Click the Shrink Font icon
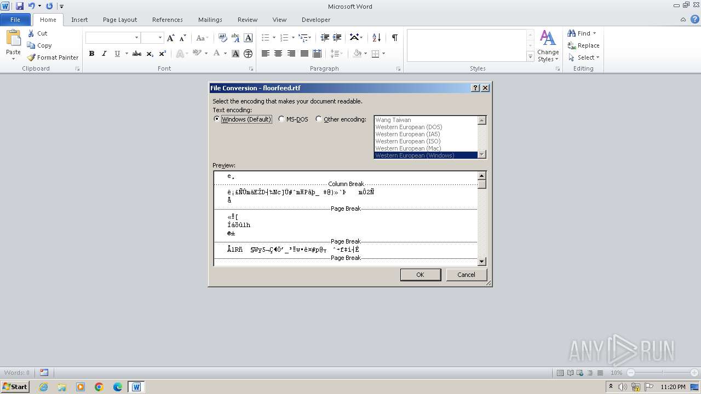This screenshot has width=701, height=394. click(183, 38)
